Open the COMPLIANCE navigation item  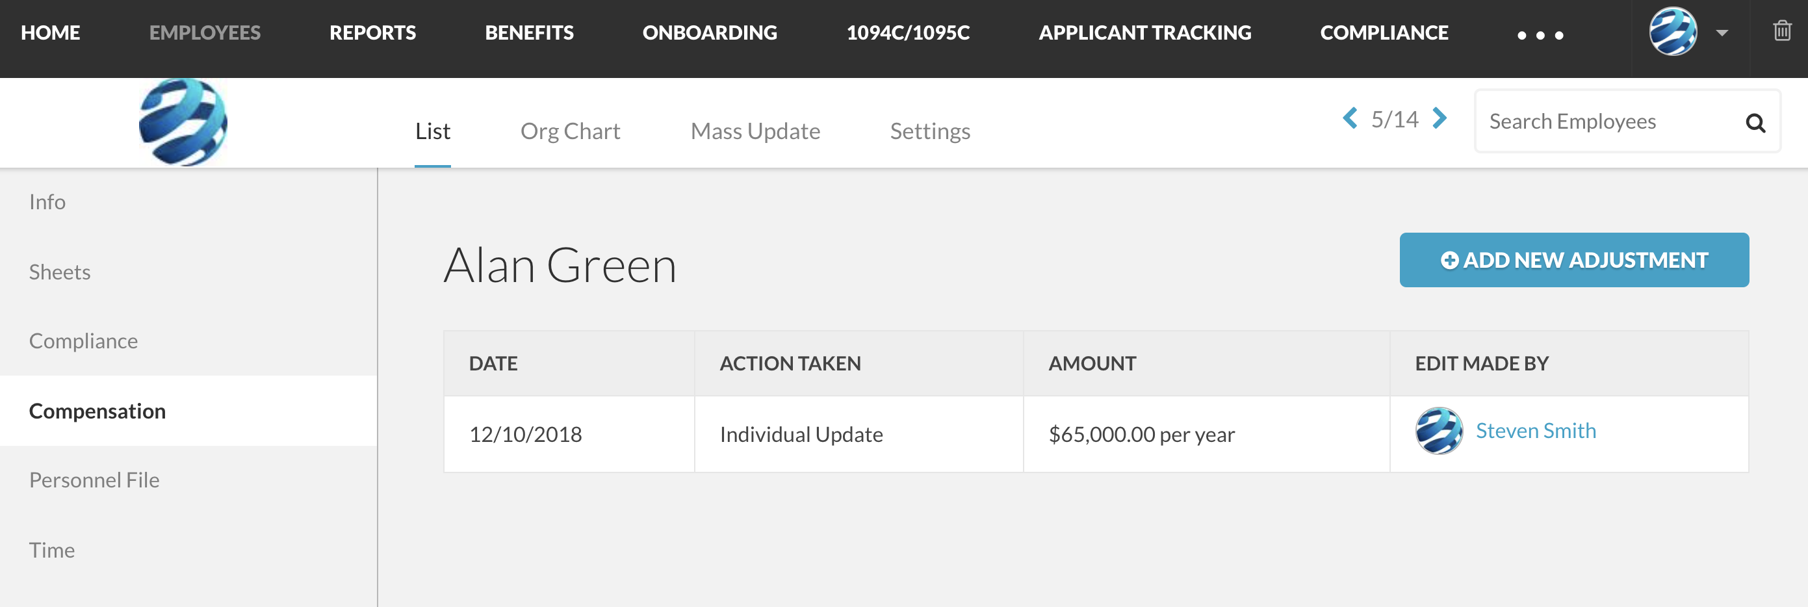tap(1384, 32)
